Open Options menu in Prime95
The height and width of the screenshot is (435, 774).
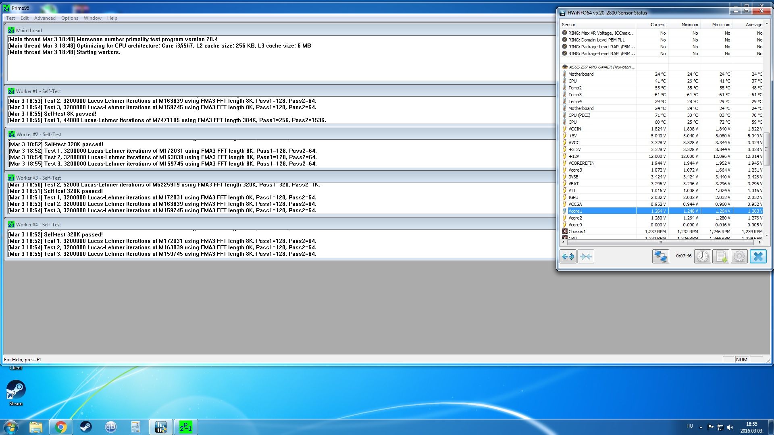click(70, 18)
